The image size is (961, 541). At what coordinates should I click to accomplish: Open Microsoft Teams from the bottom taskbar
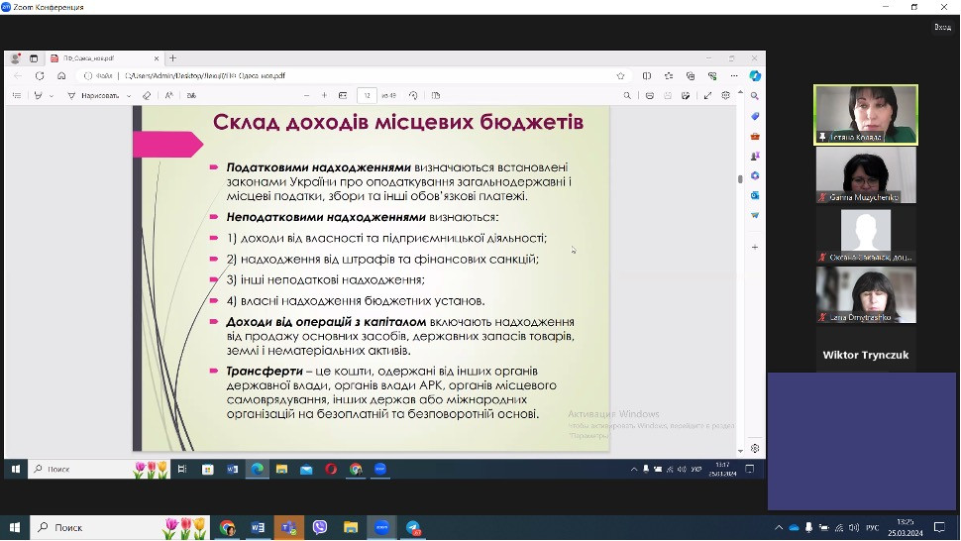pyautogui.click(x=288, y=527)
